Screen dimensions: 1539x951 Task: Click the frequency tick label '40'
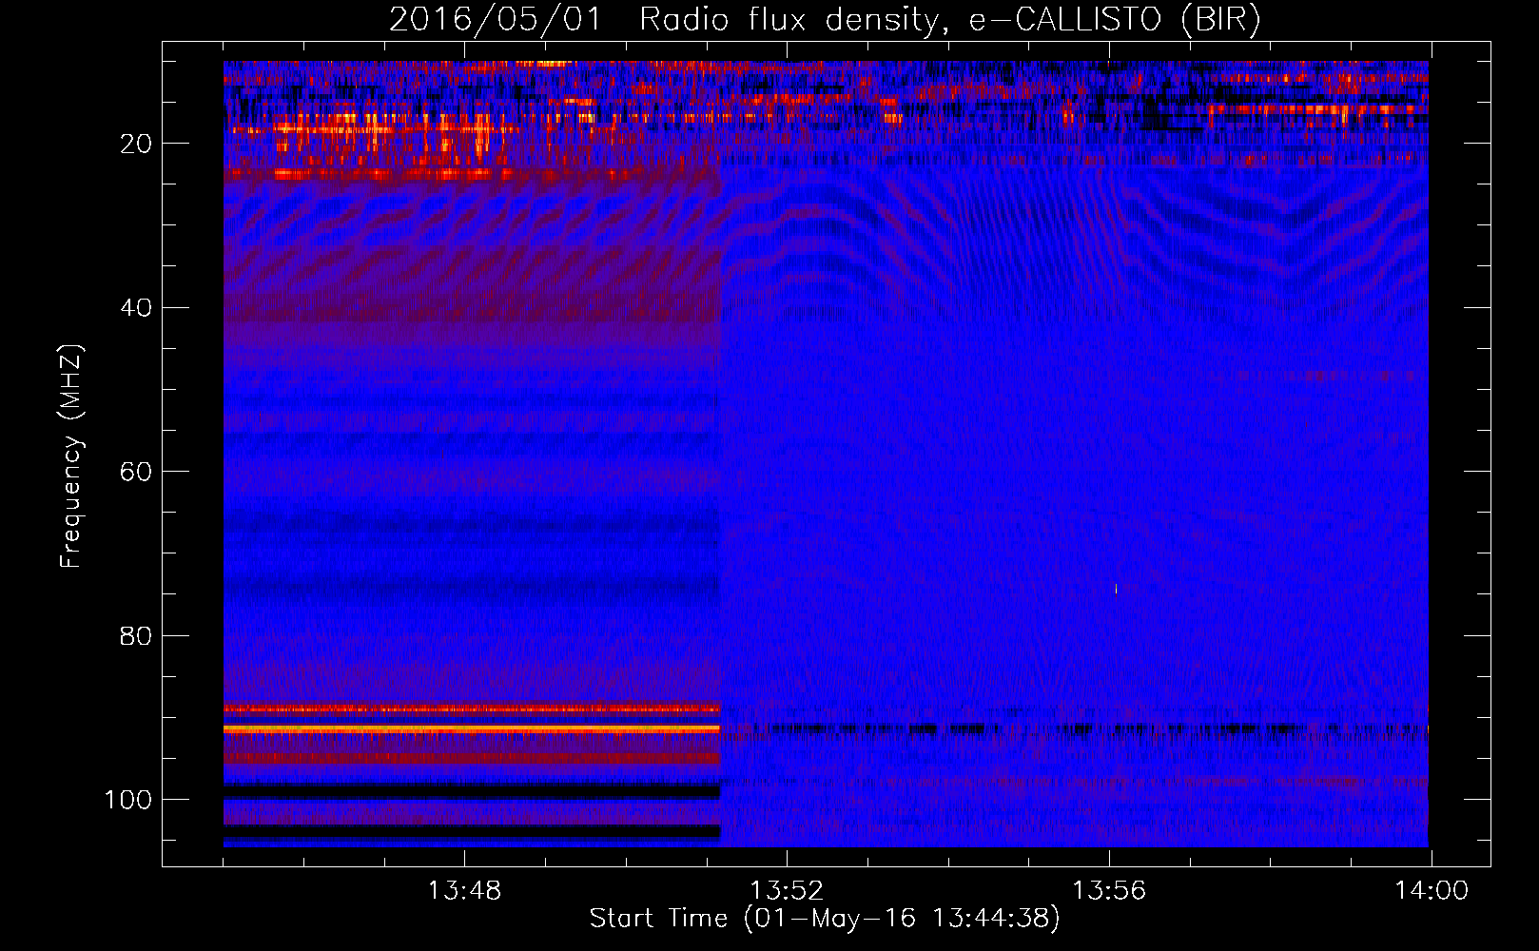pos(136,308)
